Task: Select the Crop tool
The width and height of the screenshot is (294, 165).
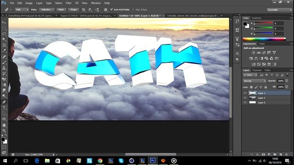Action: [4, 45]
